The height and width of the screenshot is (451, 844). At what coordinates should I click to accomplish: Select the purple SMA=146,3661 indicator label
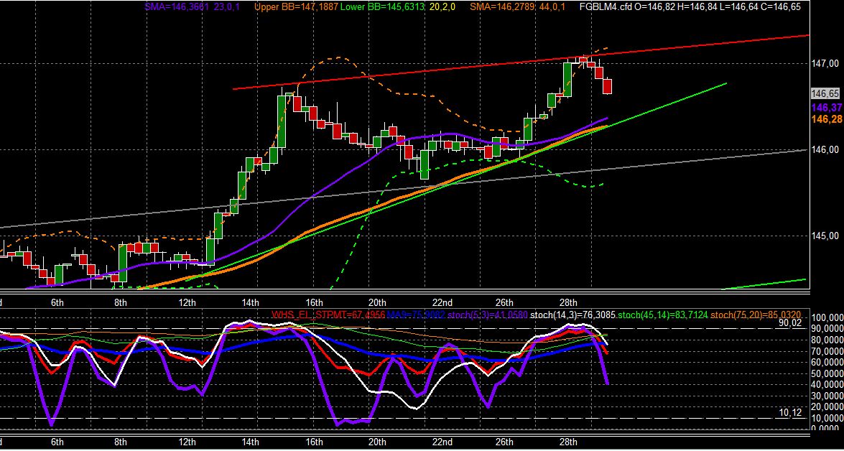point(176,7)
